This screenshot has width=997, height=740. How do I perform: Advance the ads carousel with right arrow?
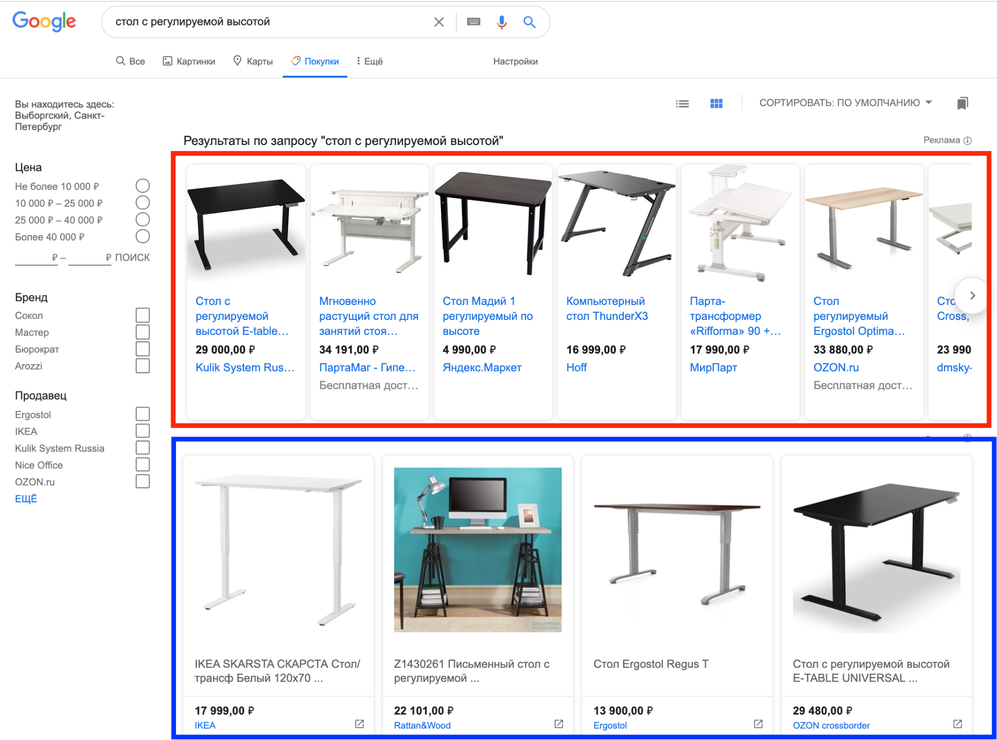pyautogui.click(x=972, y=296)
